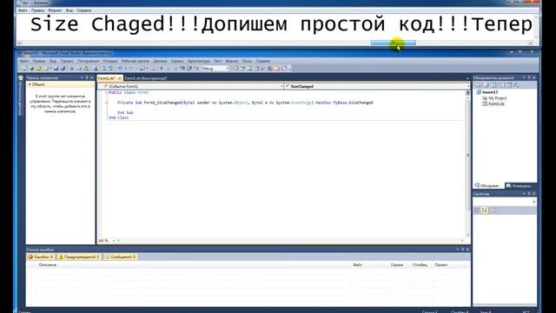Click the Save toolbar icon

click(x=56, y=69)
